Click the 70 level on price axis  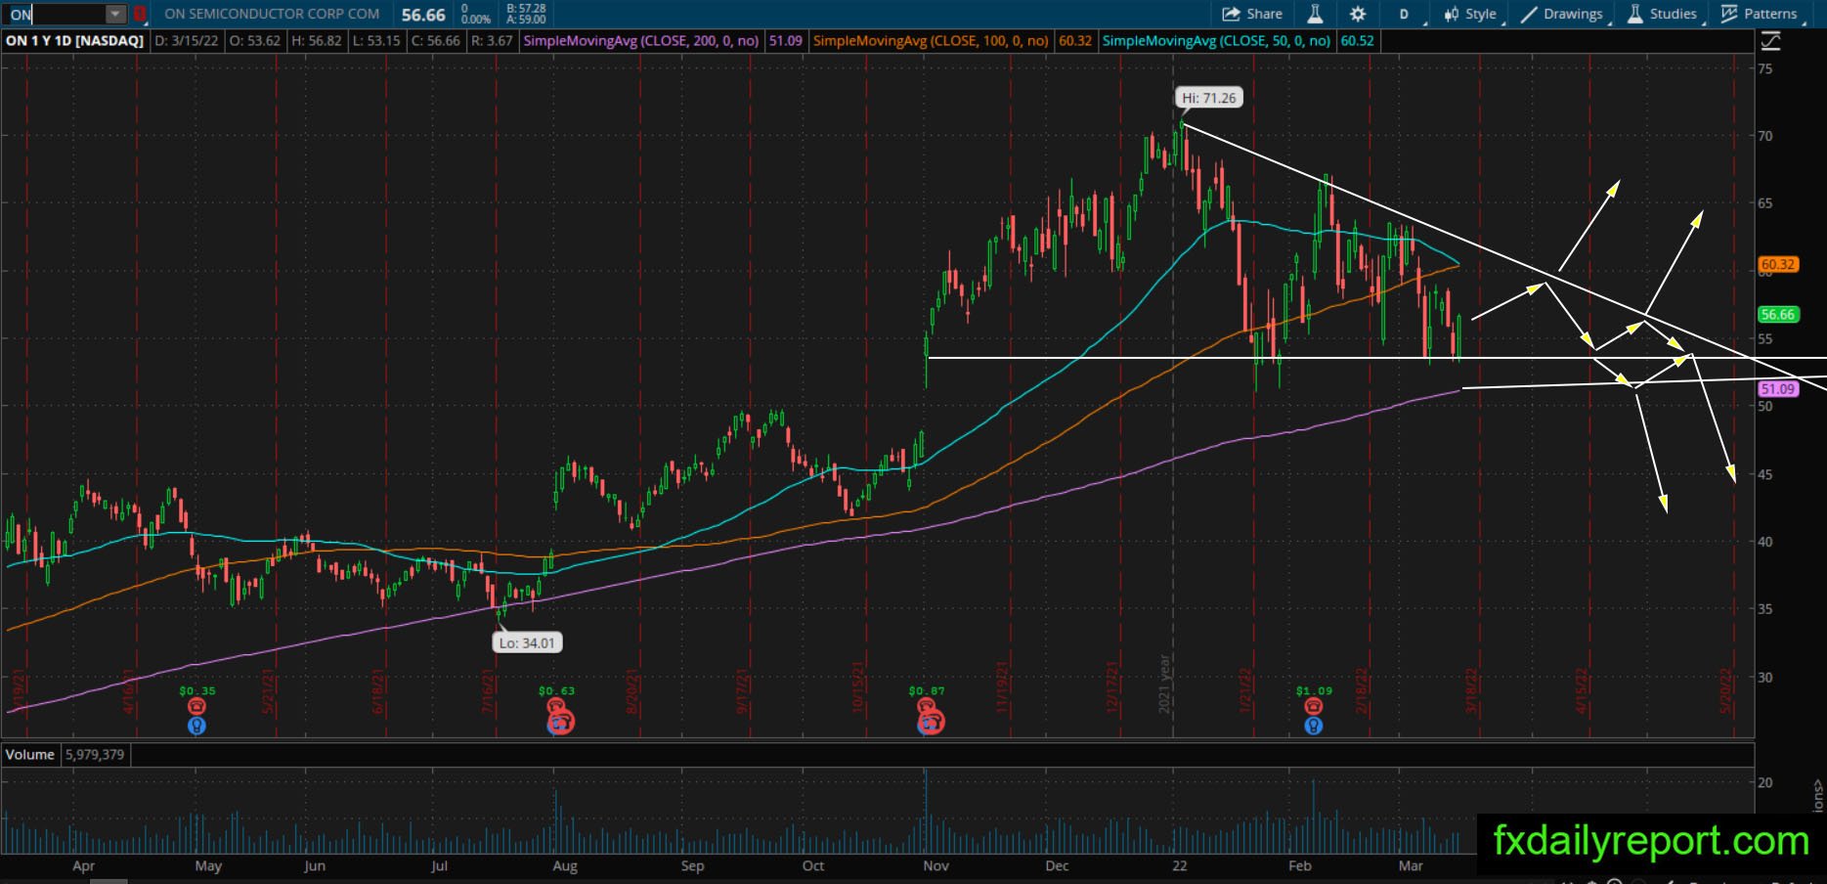(1765, 136)
